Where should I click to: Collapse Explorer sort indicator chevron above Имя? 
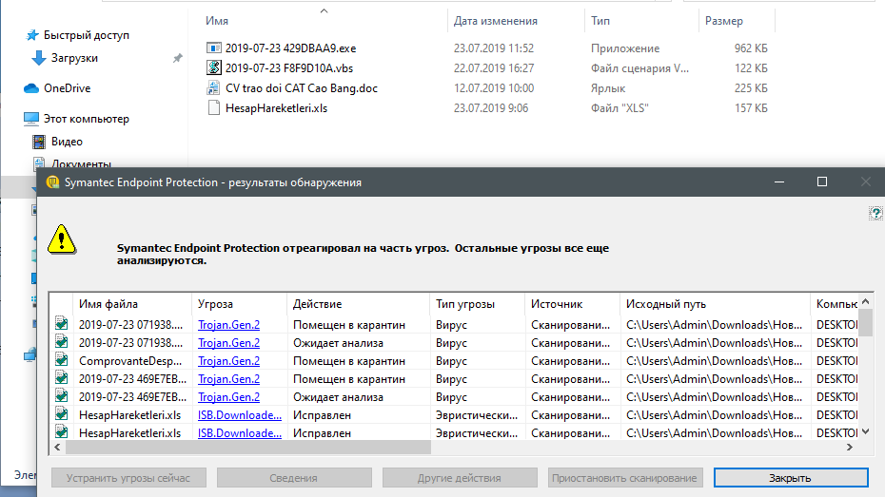pos(324,10)
